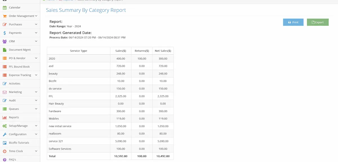Expand the Audit menu chevron
The width and height of the screenshot is (338, 162).
click(x=36, y=101)
